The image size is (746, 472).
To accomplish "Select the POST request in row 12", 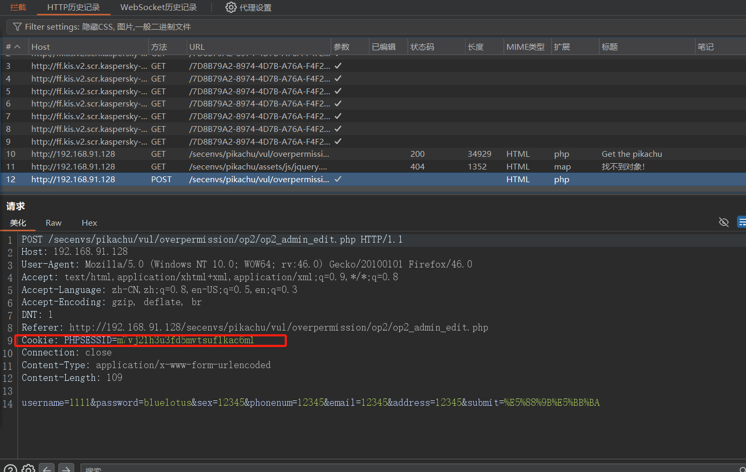I will click(373, 180).
